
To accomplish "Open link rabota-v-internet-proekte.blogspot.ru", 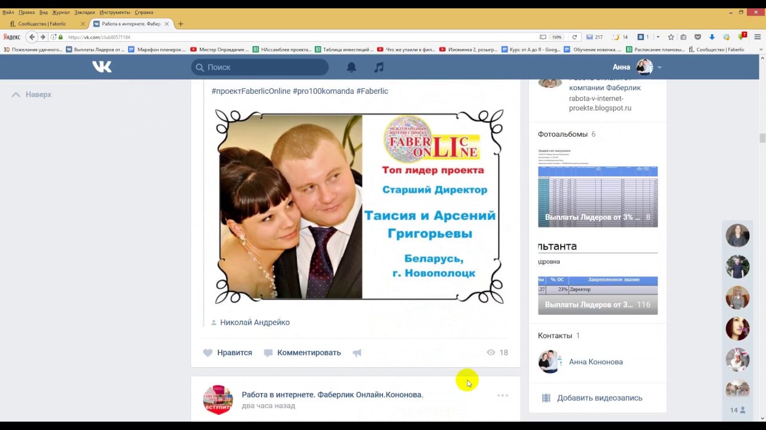I will tap(600, 103).
